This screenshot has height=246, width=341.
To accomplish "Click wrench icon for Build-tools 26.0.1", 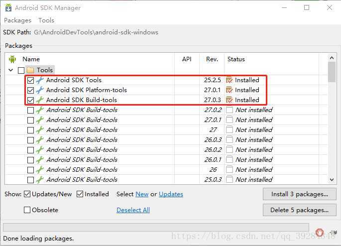I will click(40, 160).
